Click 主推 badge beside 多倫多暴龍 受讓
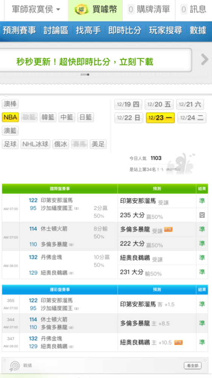The image size is (212, 378). [168, 229]
